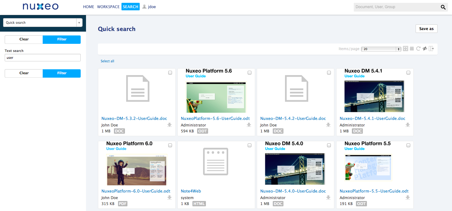Click the add columns icon
452x211 pixels.
431,49
